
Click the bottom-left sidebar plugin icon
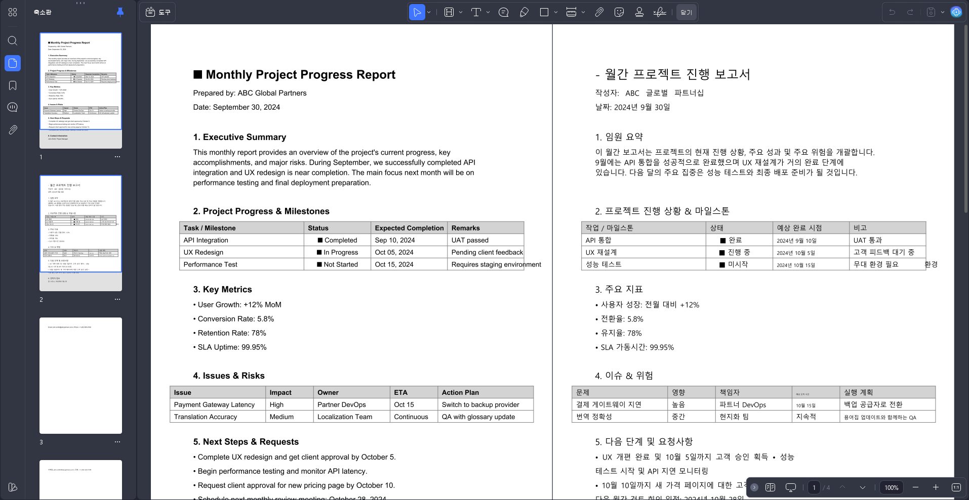[13, 487]
